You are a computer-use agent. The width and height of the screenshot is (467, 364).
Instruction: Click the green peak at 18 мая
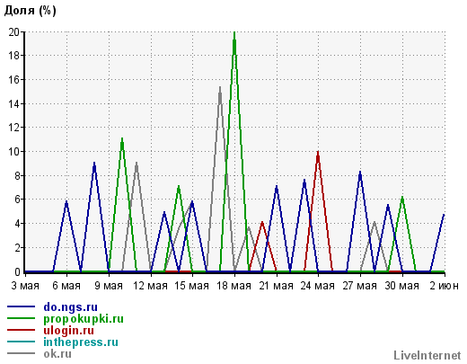click(x=234, y=33)
